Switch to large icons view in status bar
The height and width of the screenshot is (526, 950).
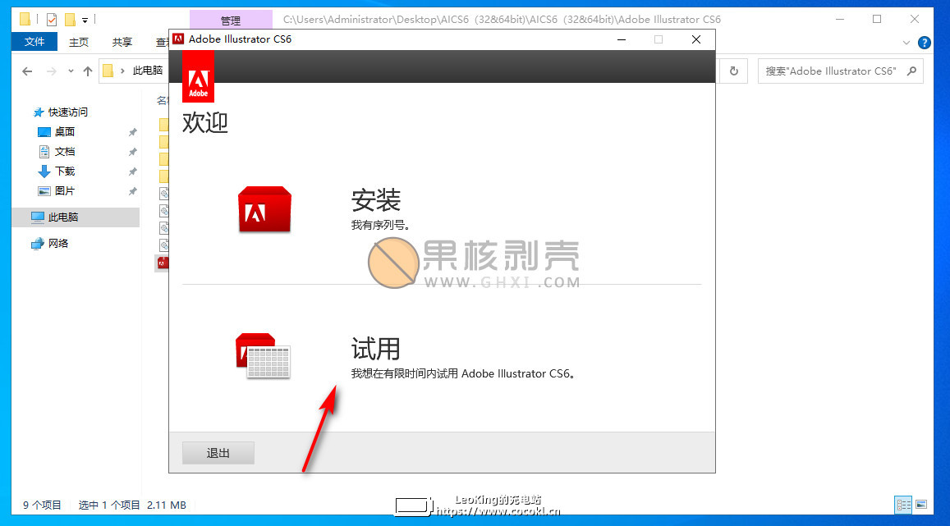pos(921,504)
